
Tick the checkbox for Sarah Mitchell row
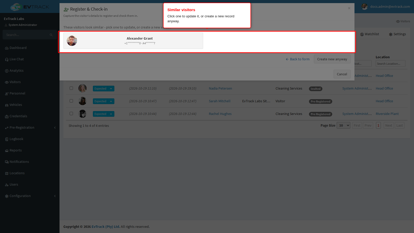point(71,101)
